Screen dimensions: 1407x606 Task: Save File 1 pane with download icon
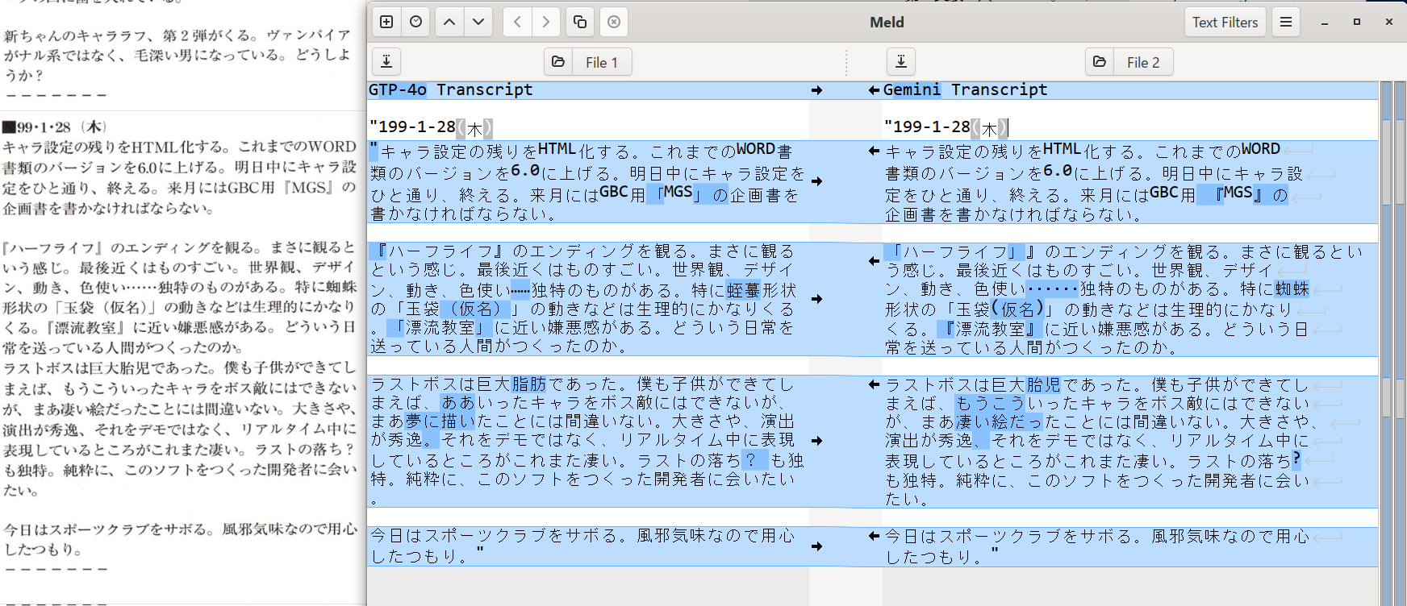pos(386,62)
